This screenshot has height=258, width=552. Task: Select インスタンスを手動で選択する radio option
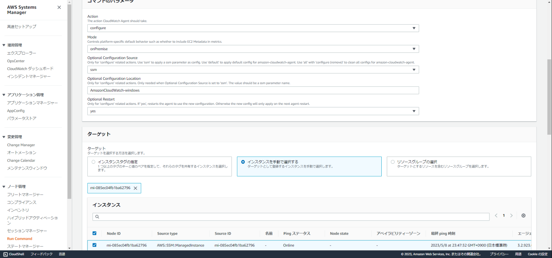(243, 162)
